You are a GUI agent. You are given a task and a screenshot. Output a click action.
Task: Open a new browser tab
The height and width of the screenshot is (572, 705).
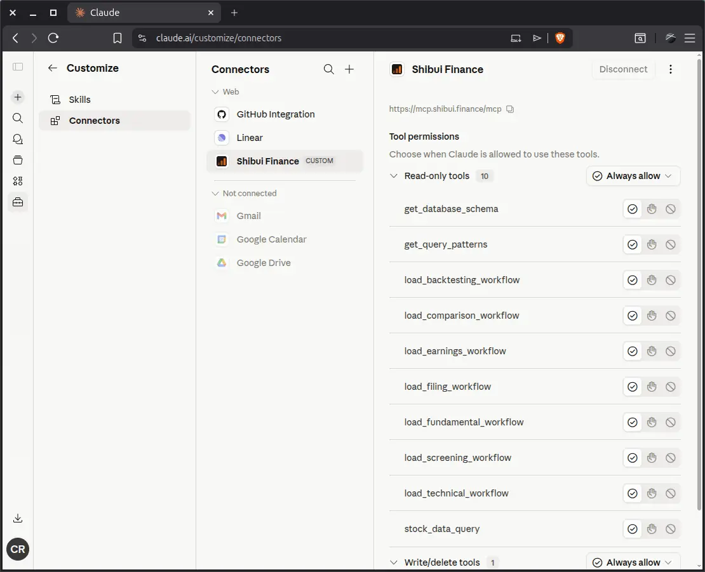[234, 13]
